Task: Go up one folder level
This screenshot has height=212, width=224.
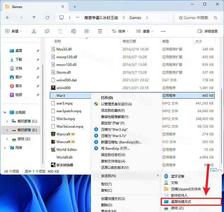Action: click(x=34, y=18)
